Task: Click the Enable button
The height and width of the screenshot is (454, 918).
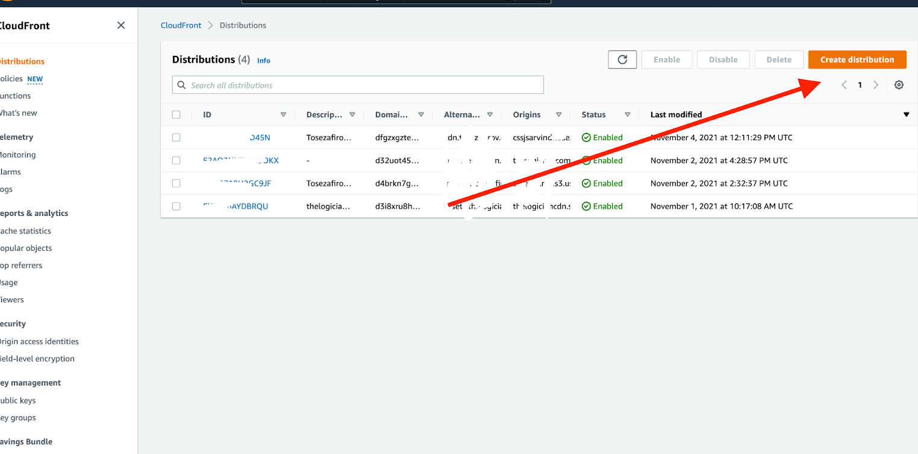Action: click(667, 60)
